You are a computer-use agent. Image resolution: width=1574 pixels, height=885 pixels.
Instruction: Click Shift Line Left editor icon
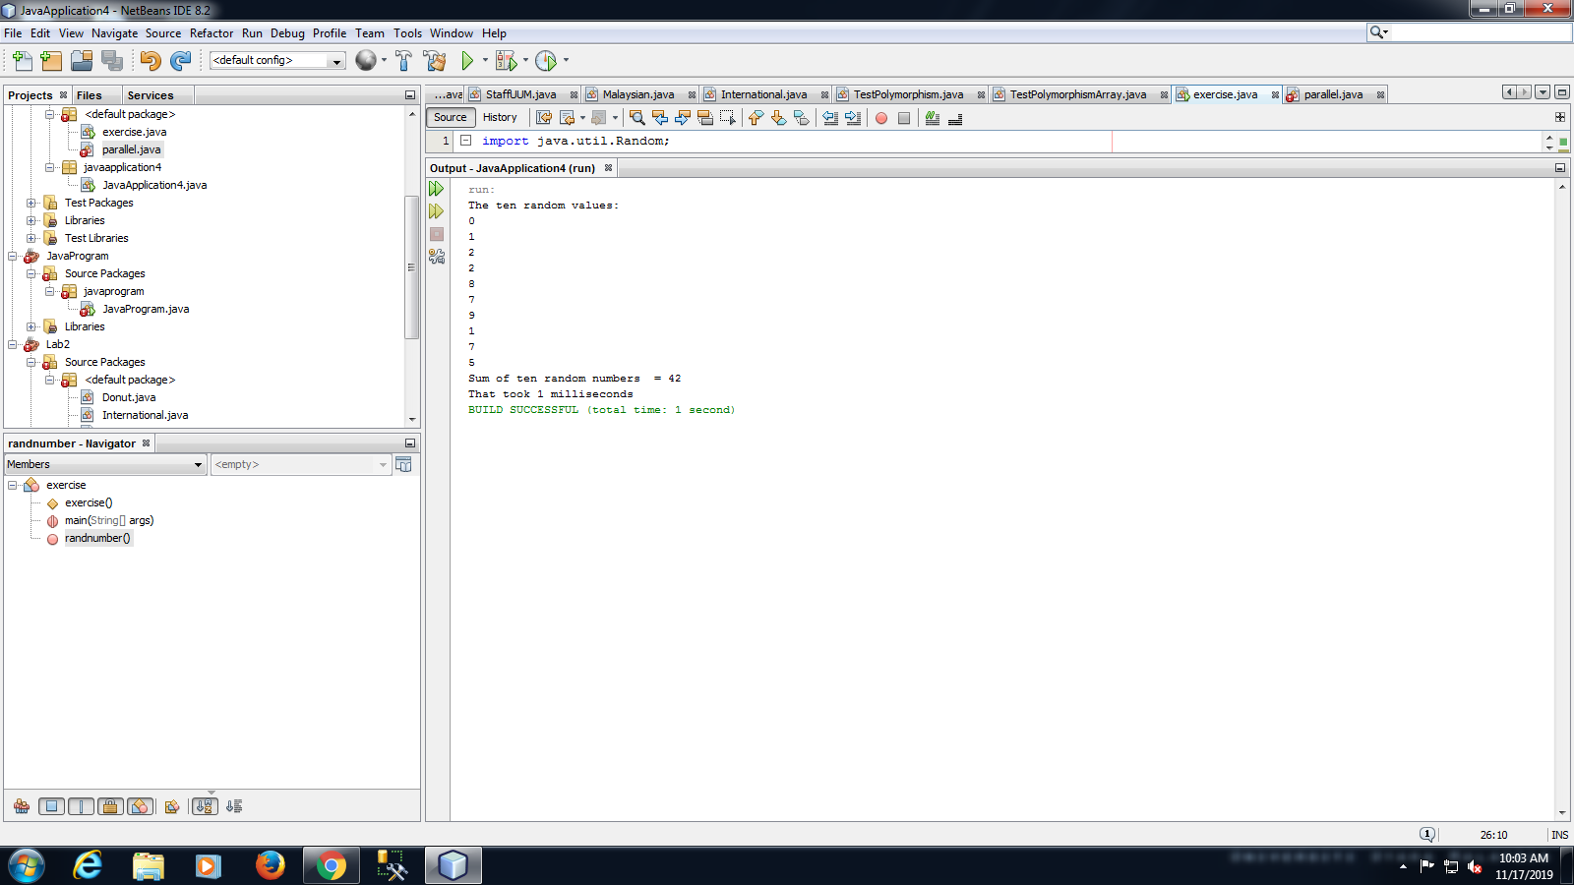[x=830, y=118]
